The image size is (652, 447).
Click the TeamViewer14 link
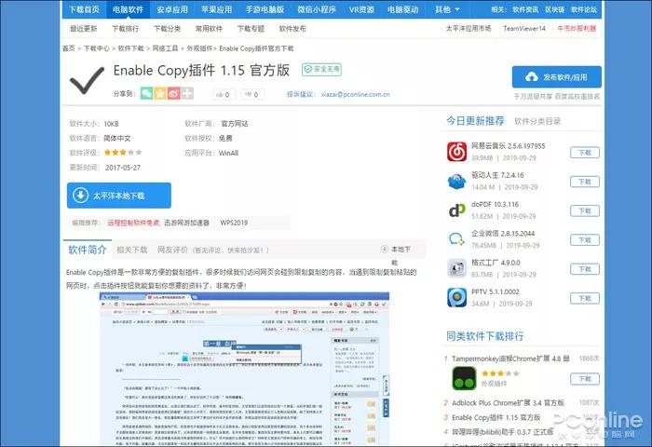523,28
